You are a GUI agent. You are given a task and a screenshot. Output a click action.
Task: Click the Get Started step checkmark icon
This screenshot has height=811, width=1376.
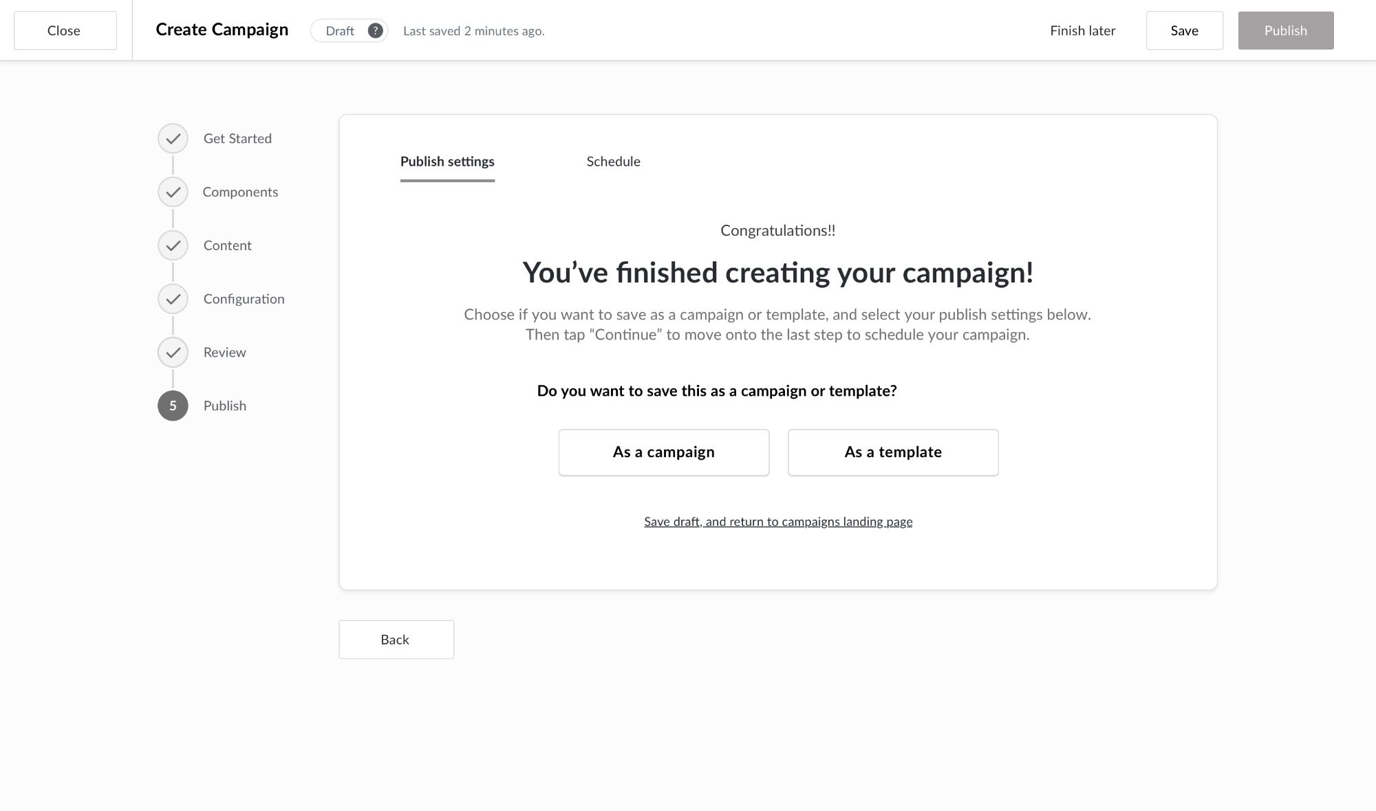pyautogui.click(x=173, y=139)
